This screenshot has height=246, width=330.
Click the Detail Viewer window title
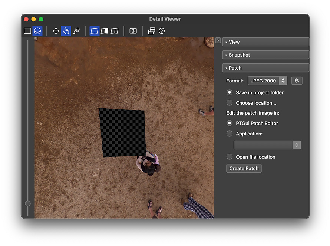tap(165, 19)
